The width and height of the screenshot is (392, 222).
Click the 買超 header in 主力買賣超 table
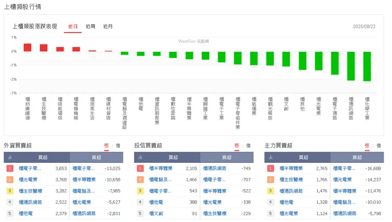coord(303,158)
